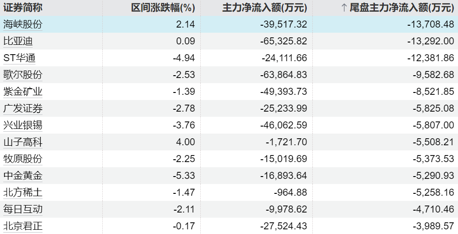Click the 证券简称 column header
Screen dimensions: 458x234
pos(22,7)
